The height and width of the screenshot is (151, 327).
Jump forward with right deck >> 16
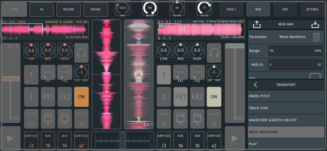pyautogui.click(x=197, y=140)
